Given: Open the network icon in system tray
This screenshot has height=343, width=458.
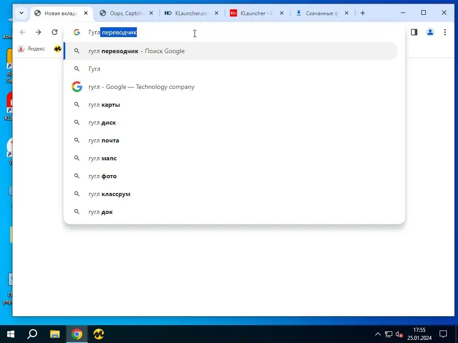Looking at the screenshot, I should click(x=389, y=334).
